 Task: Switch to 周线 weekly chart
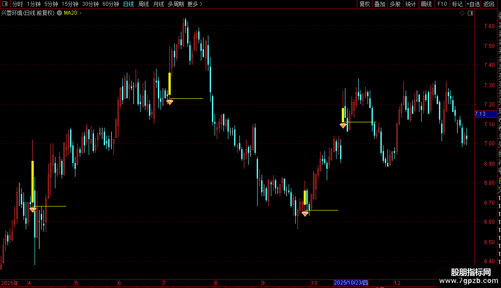point(144,4)
